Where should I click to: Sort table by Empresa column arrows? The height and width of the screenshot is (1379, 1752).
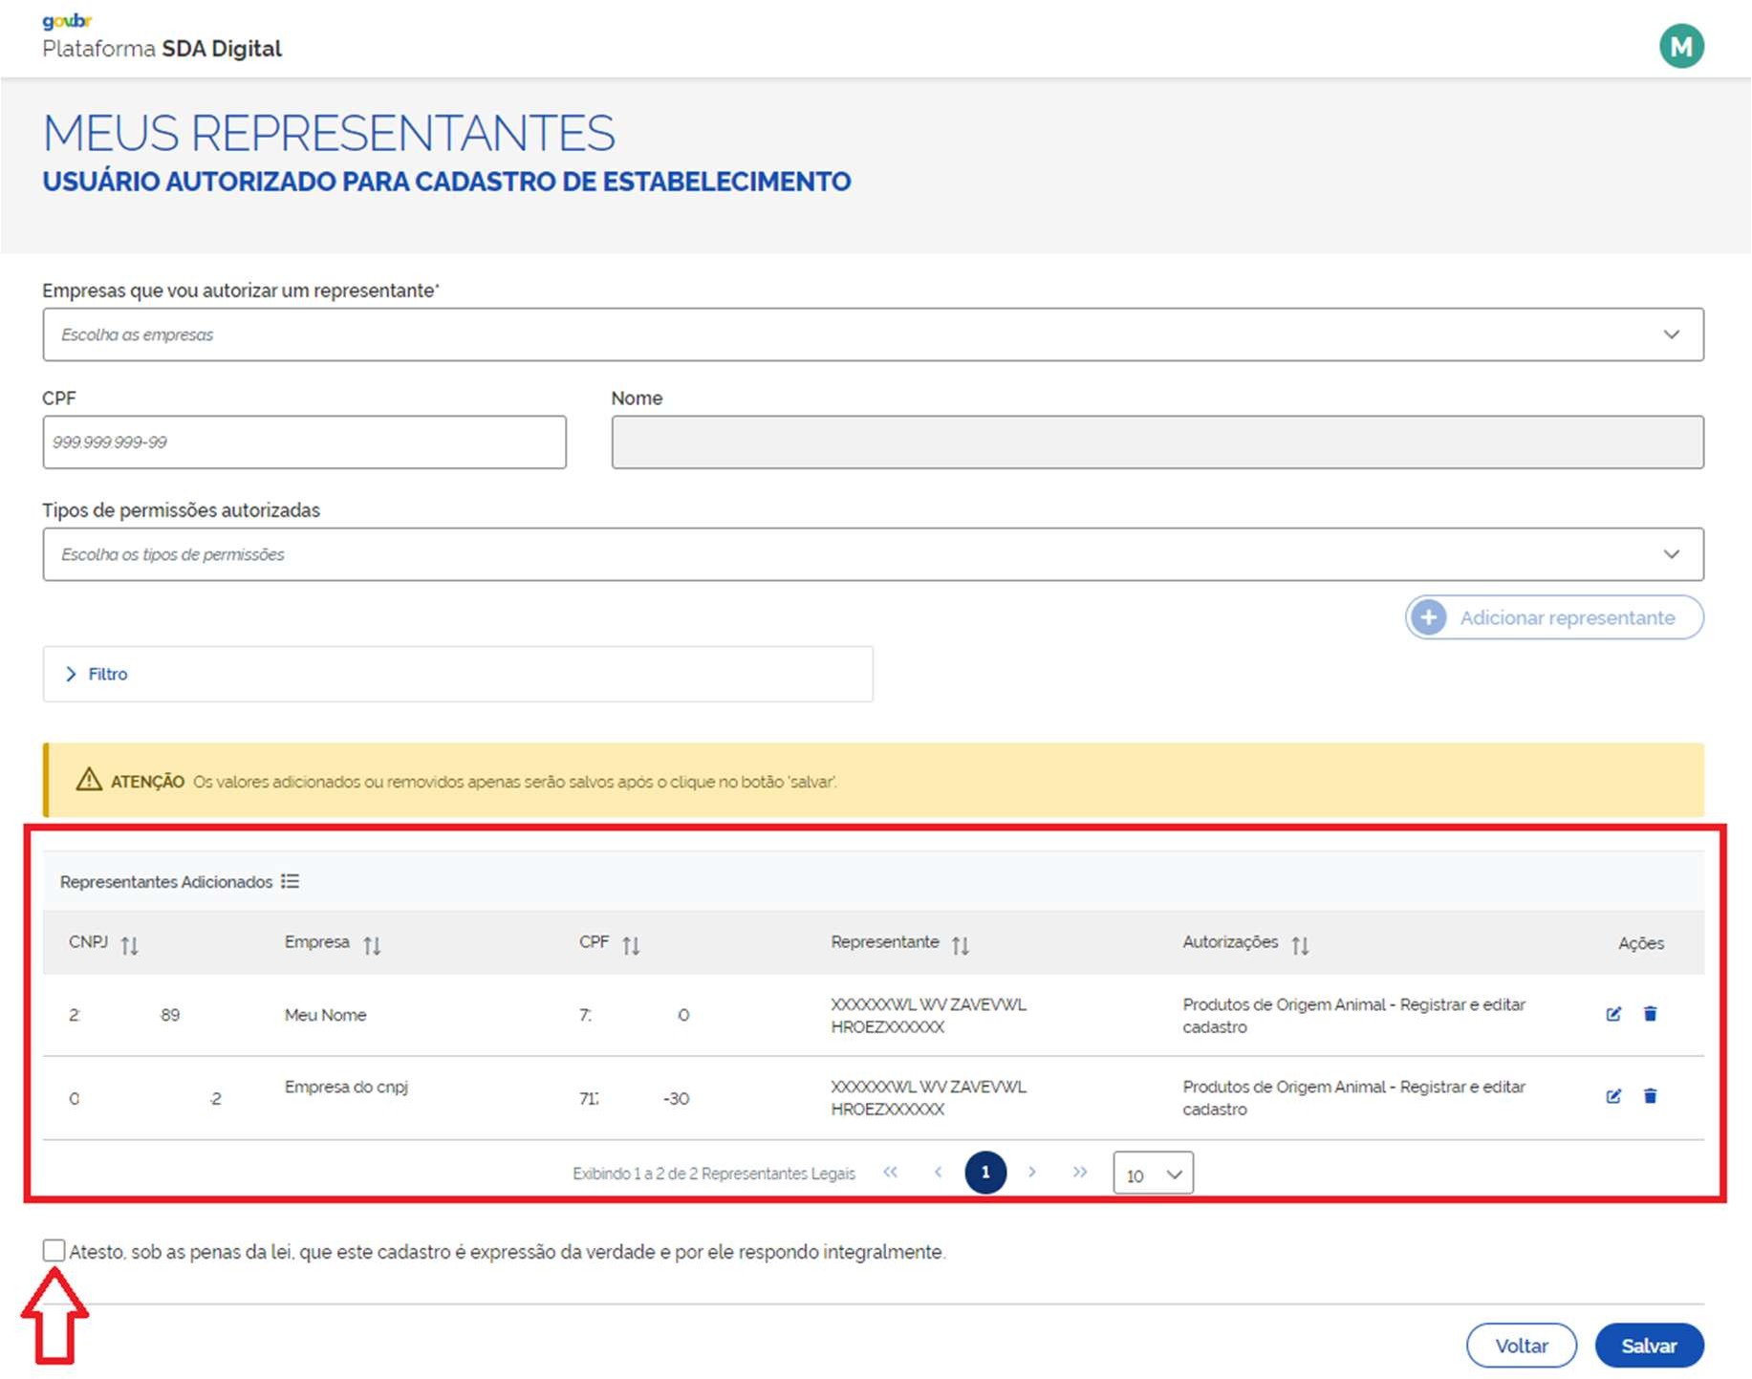pos(372,945)
